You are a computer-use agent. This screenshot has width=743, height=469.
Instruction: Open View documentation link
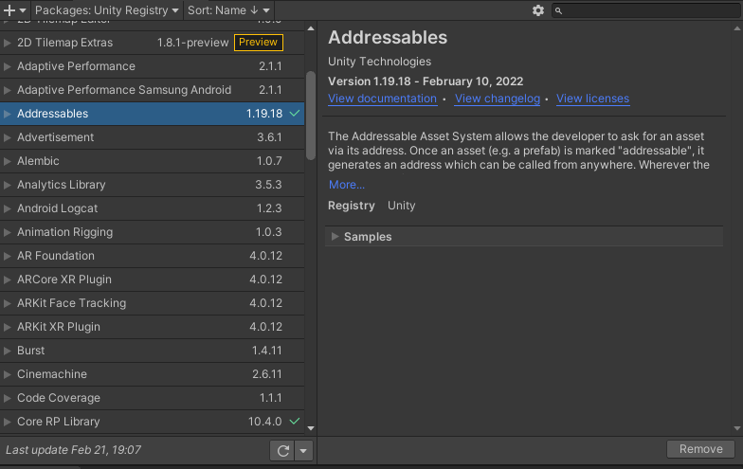(x=383, y=99)
